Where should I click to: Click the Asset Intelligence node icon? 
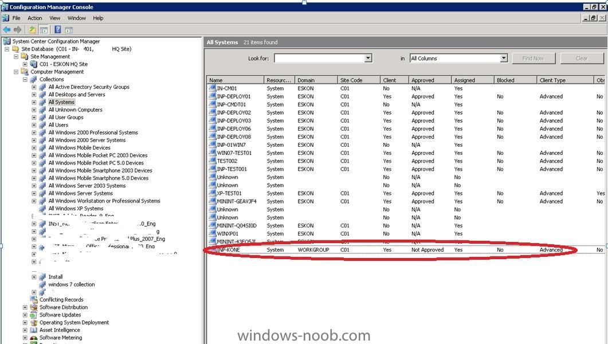[33, 330]
